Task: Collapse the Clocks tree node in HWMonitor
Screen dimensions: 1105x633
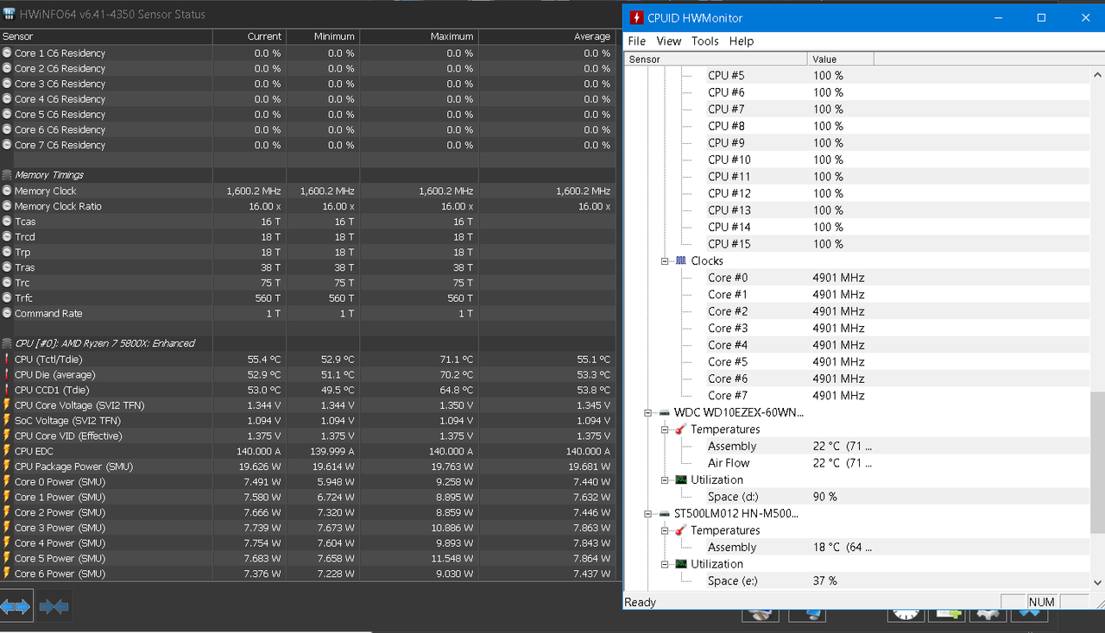Action: point(666,260)
